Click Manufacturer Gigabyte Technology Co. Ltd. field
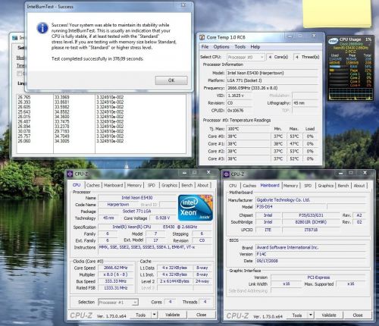 [310, 200]
